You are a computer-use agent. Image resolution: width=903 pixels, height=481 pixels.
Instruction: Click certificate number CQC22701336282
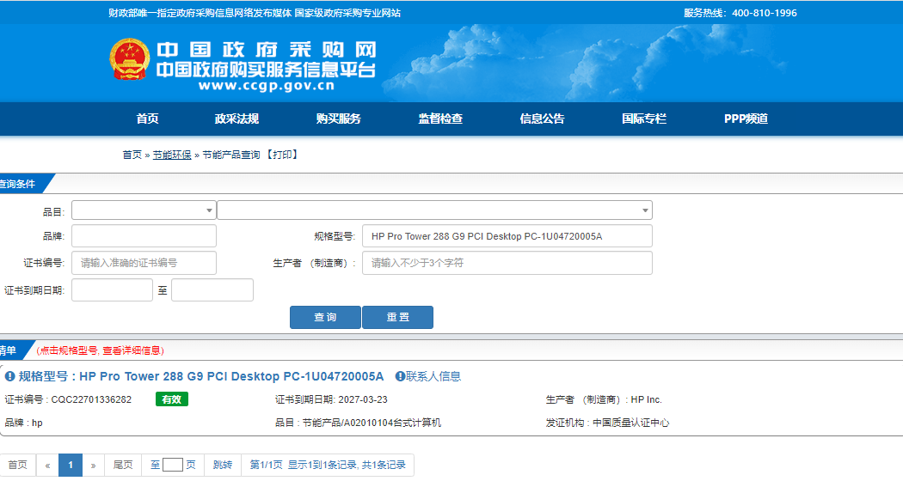[x=91, y=399]
